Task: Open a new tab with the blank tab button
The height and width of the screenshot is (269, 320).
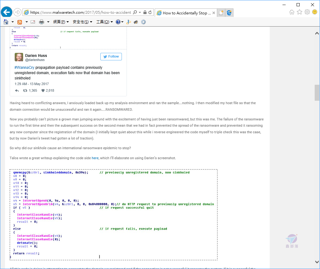Action: pos(221,13)
